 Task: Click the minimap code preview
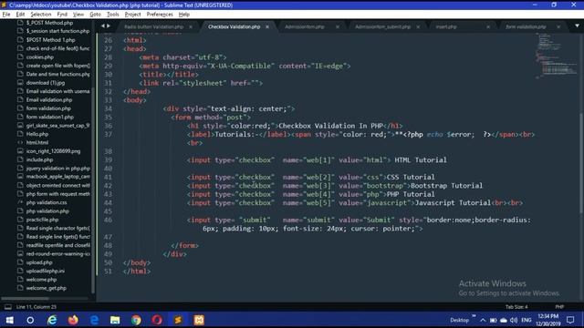click(556, 56)
